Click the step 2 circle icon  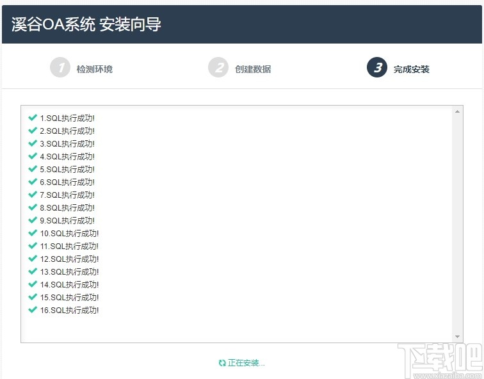click(218, 67)
